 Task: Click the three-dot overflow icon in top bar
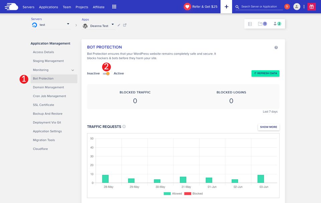(304, 6)
